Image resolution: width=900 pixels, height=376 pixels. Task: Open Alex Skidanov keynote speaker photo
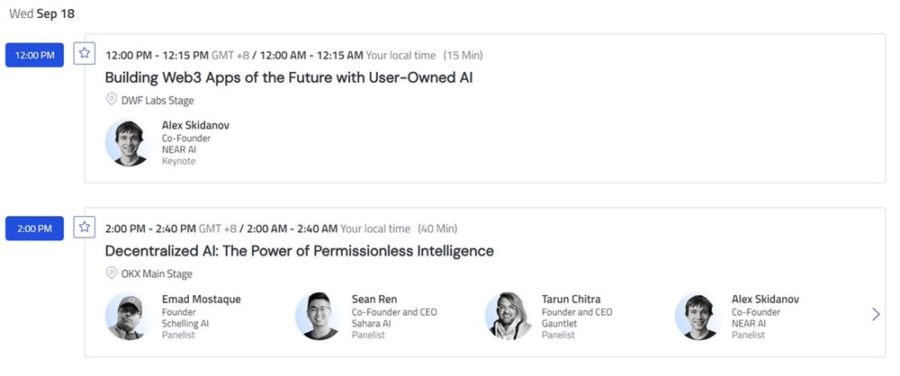coord(127,143)
